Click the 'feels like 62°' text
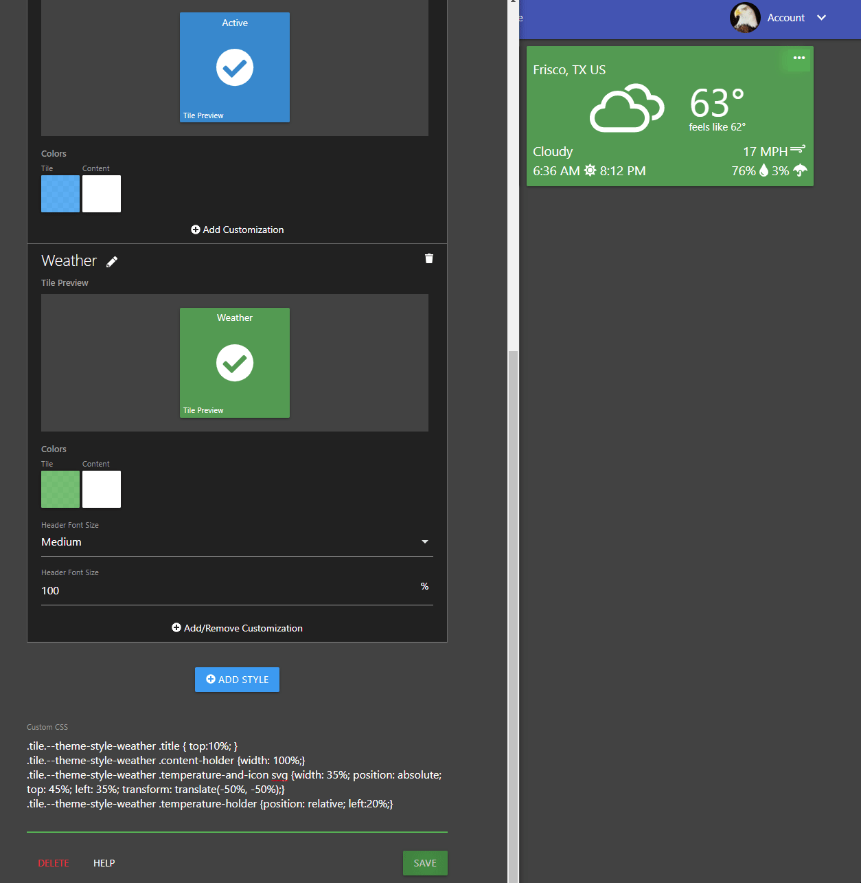The width and height of the screenshot is (861, 883). 717,127
